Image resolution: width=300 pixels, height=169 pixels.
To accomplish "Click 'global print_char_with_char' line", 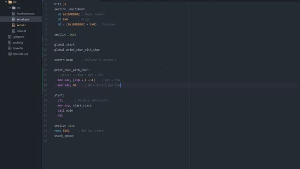I will tap(77, 50).
